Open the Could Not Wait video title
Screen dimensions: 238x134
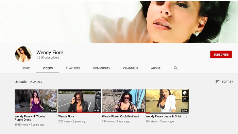click(120, 116)
